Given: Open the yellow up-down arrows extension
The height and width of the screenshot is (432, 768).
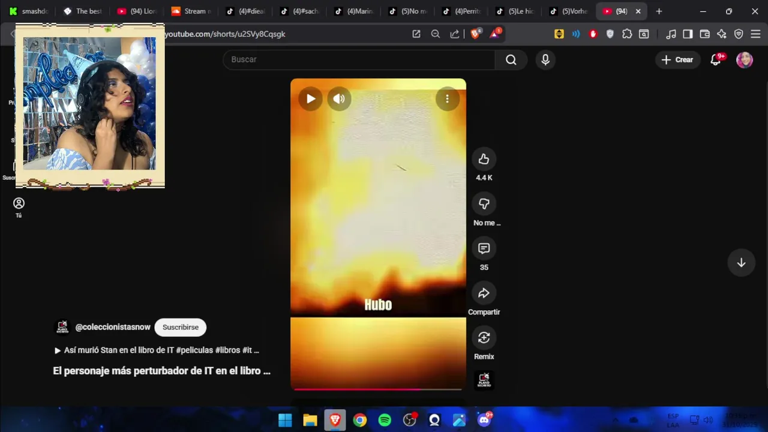Looking at the screenshot, I should click(559, 34).
